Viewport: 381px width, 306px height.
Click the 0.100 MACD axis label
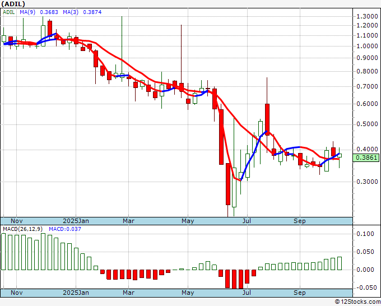(x=365, y=234)
